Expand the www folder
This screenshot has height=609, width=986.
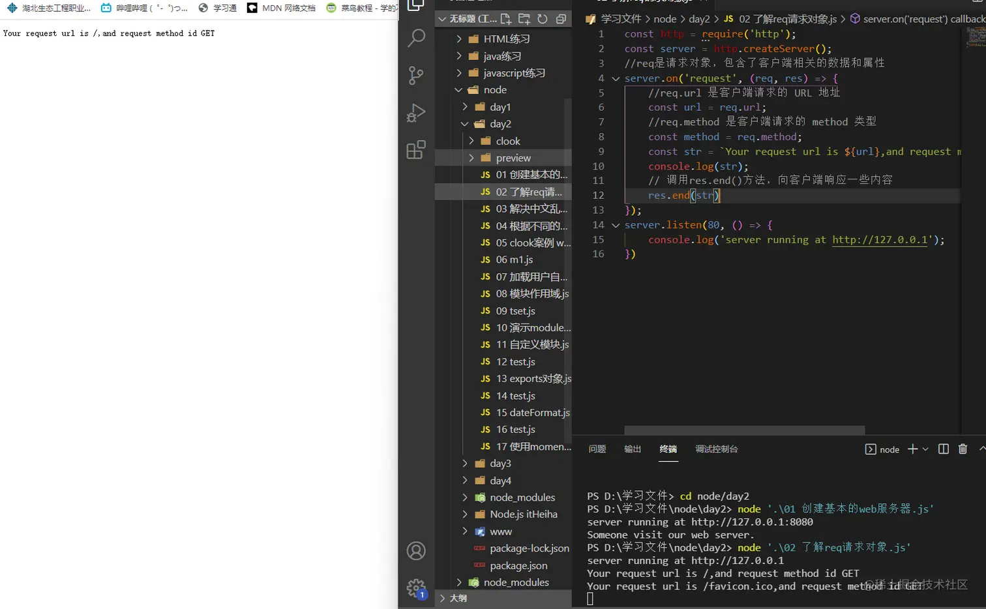click(465, 531)
